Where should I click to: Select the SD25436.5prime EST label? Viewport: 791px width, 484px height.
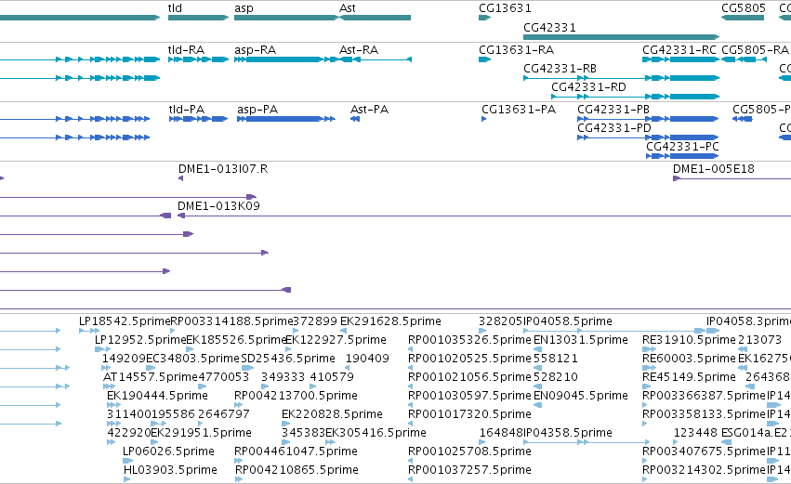point(288,359)
